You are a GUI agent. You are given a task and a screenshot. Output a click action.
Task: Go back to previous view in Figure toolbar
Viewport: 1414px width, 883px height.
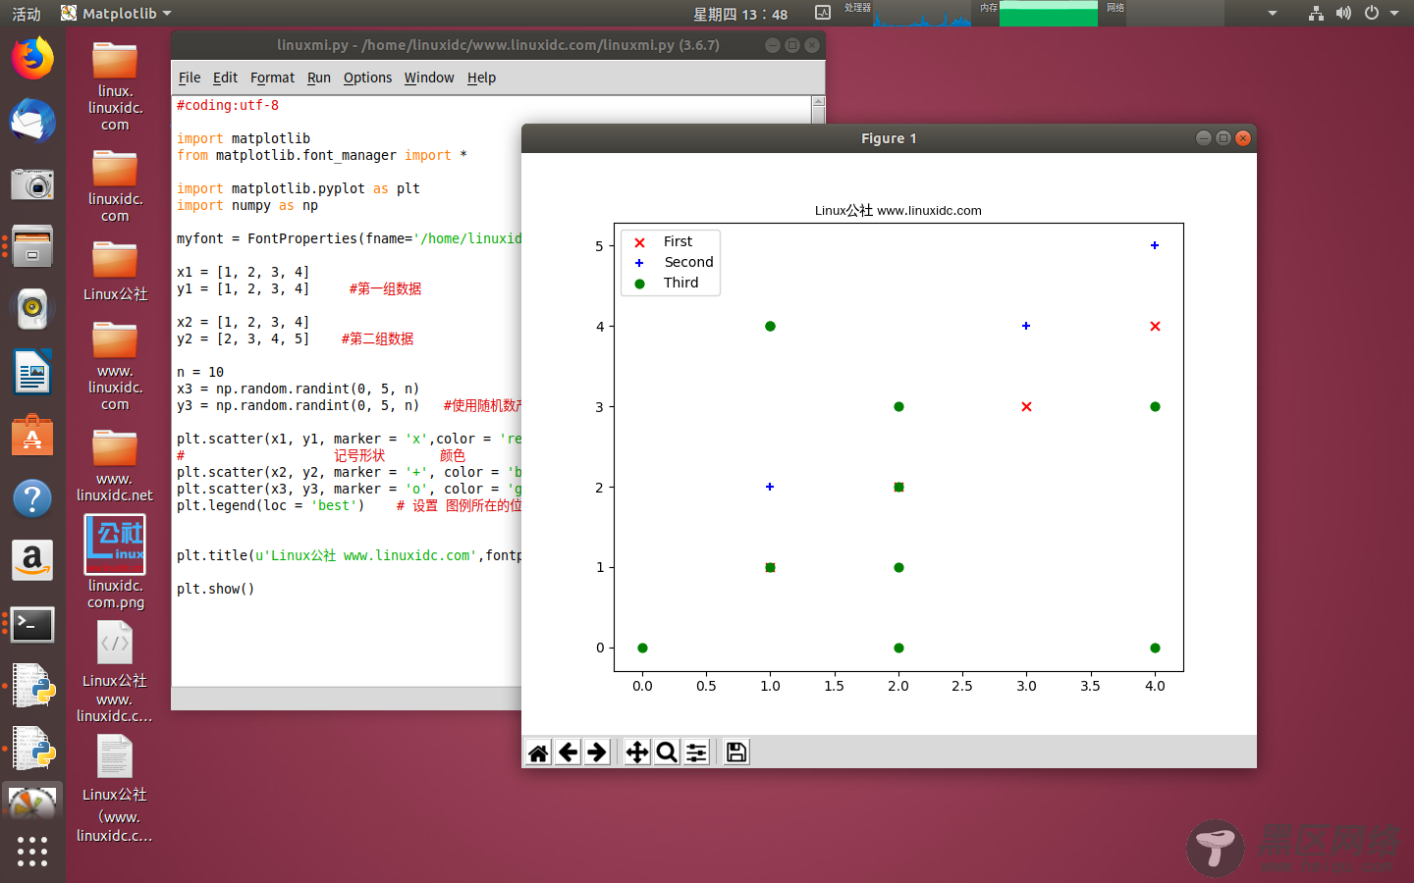tap(568, 753)
